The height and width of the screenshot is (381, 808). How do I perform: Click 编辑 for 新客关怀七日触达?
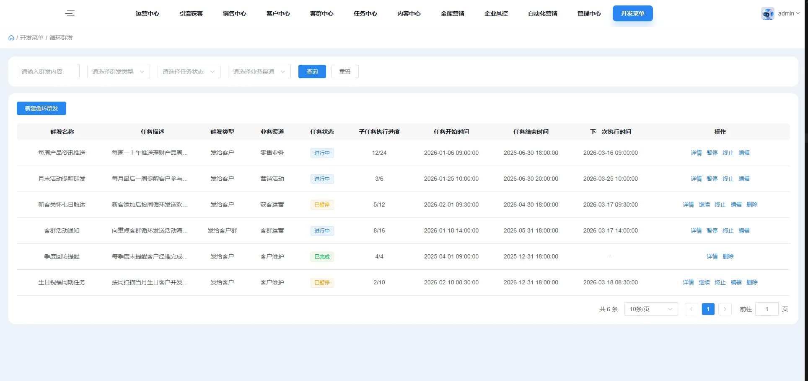click(x=736, y=205)
